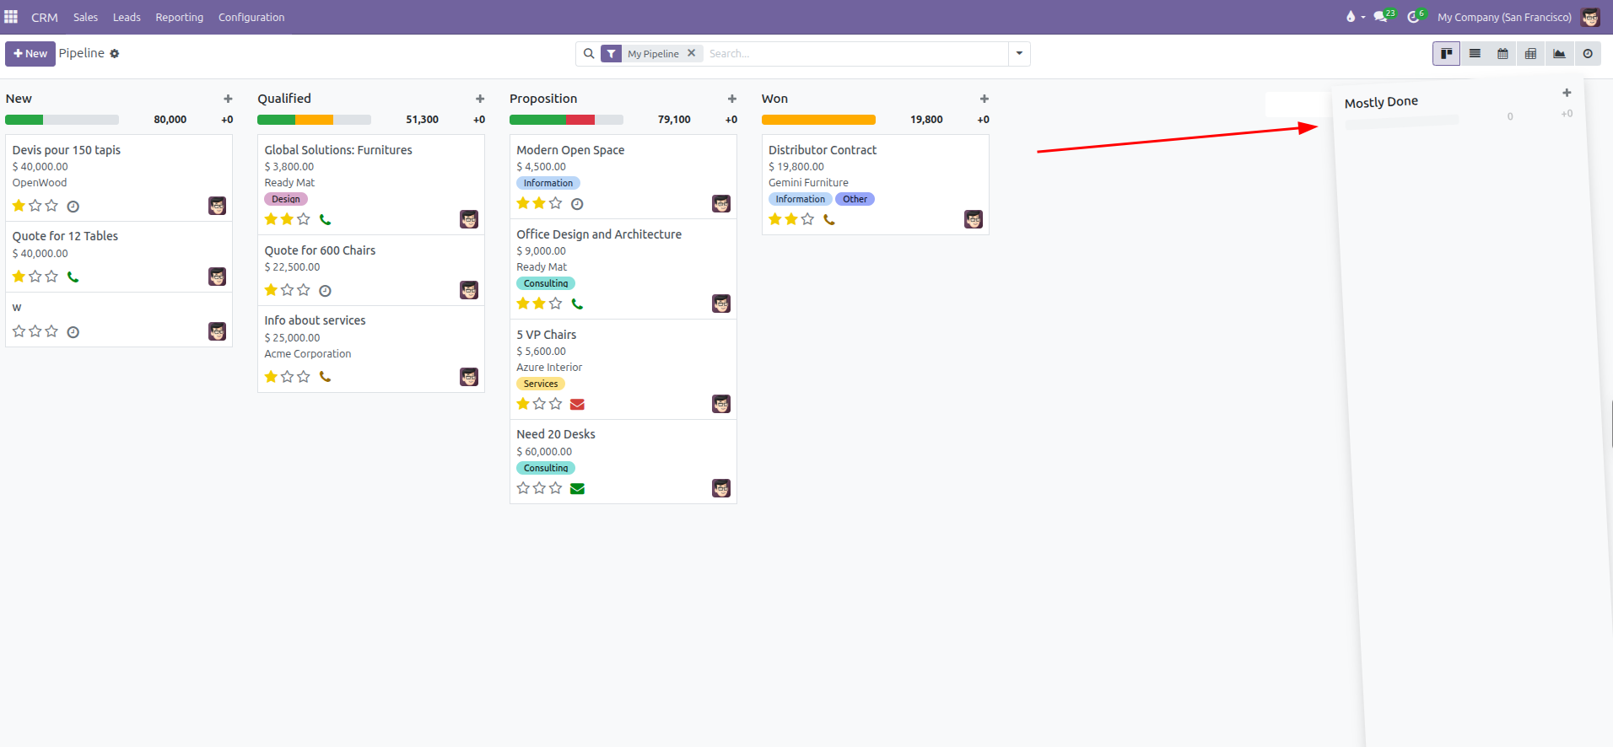
Task: Open the Office Design and Architecture opportunity
Action: (x=599, y=234)
